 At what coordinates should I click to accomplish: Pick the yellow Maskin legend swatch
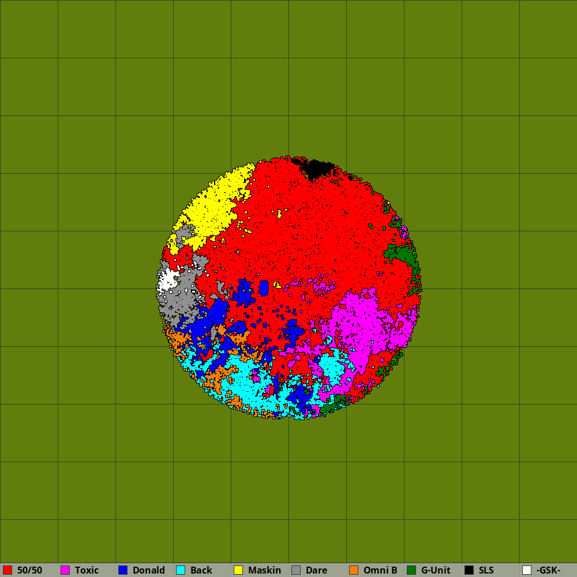click(x=238, y=570)
